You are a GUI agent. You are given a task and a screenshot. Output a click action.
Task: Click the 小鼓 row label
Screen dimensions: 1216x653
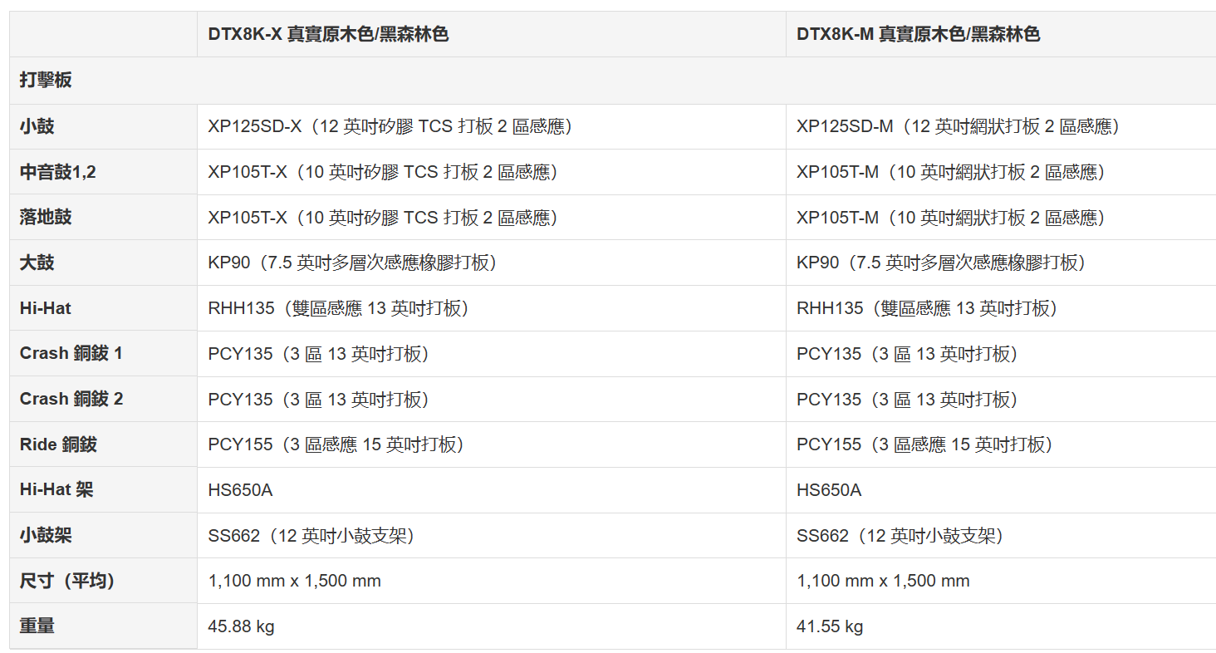tap(37, 127)
